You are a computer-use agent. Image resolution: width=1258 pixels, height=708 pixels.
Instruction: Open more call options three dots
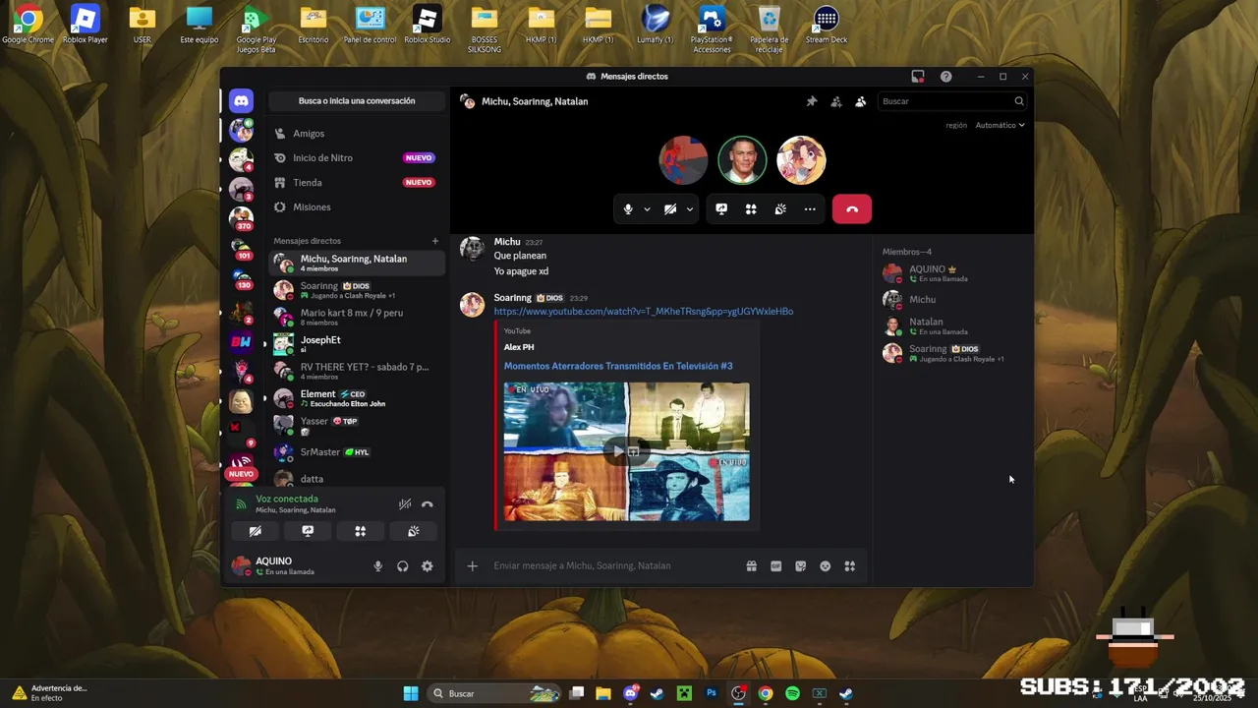(x=810, y=208)
